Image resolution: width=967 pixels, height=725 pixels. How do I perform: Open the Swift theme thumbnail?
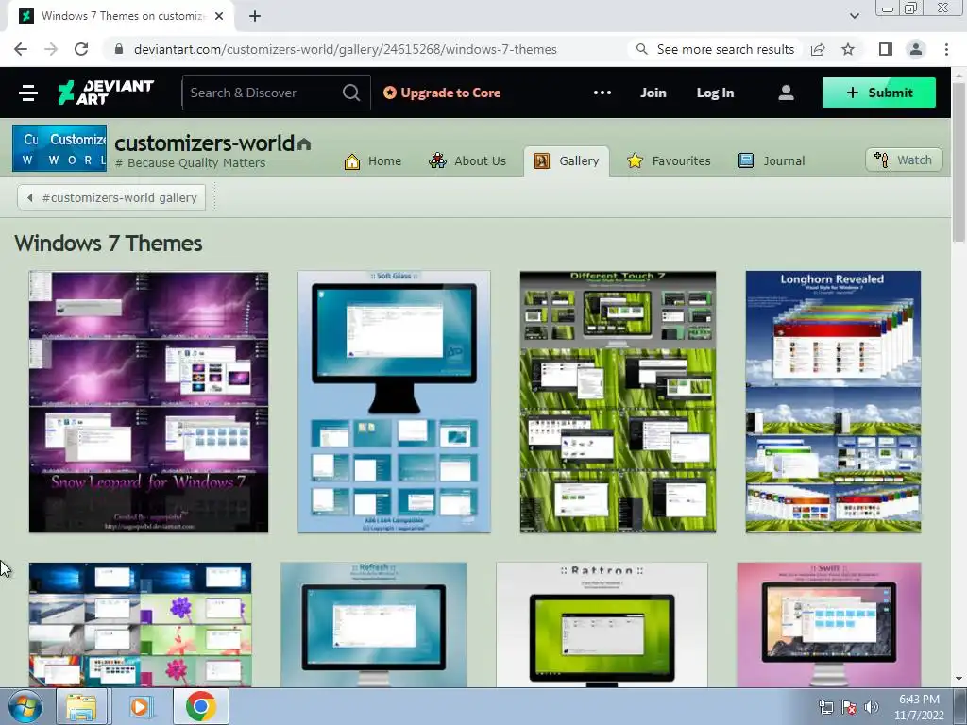[829, 625]
